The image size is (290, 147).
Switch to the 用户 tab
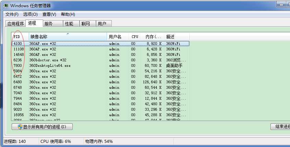104,24
